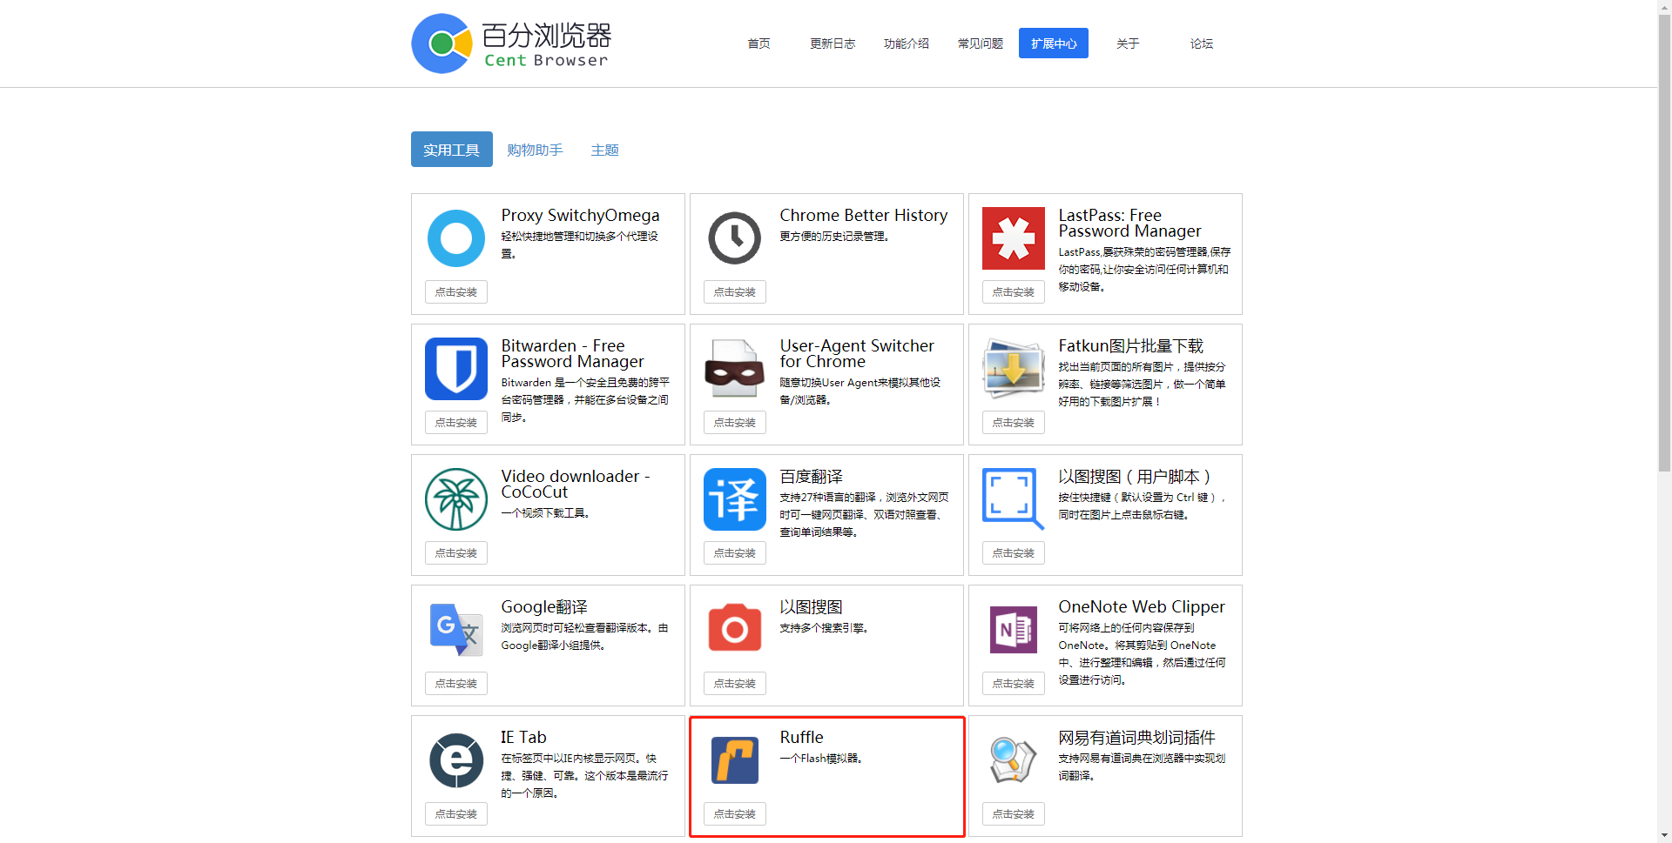Viewport: 1672px width, 843px height.
Task: Click the scrollbar down arrow
Action: point(1664,836)
